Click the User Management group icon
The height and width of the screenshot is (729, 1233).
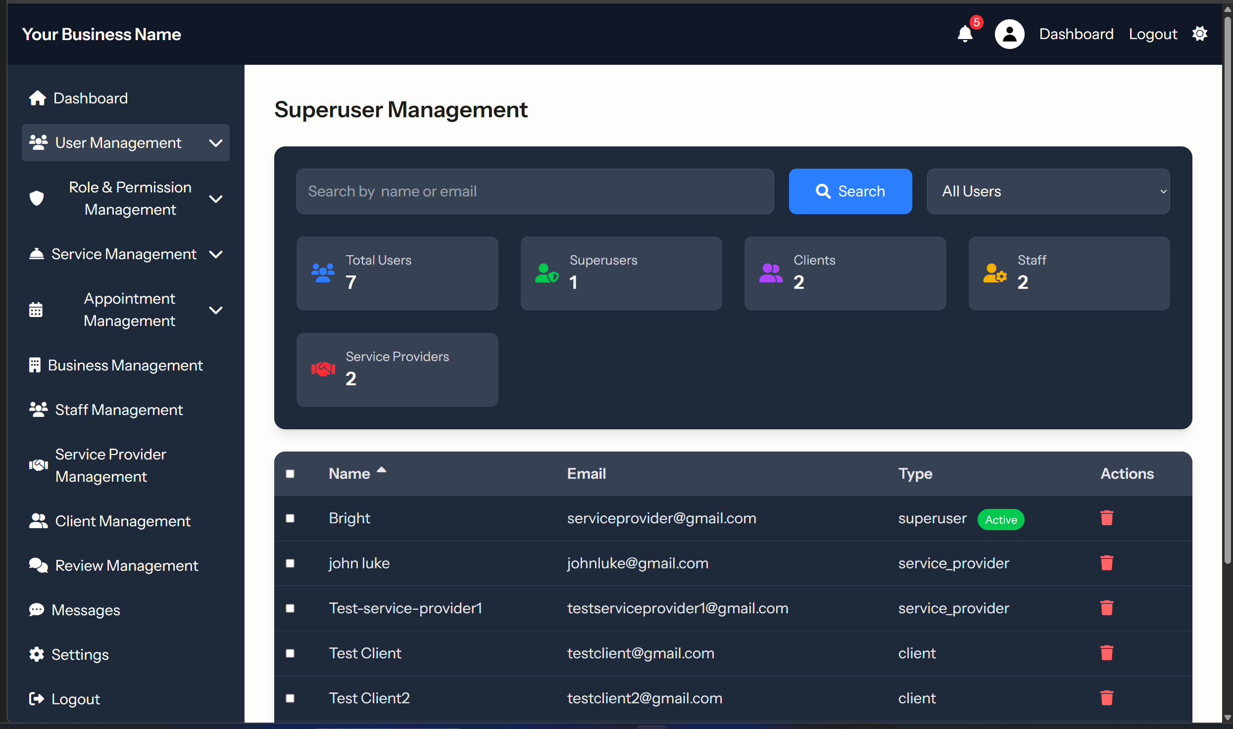click(x=39, y=142)
